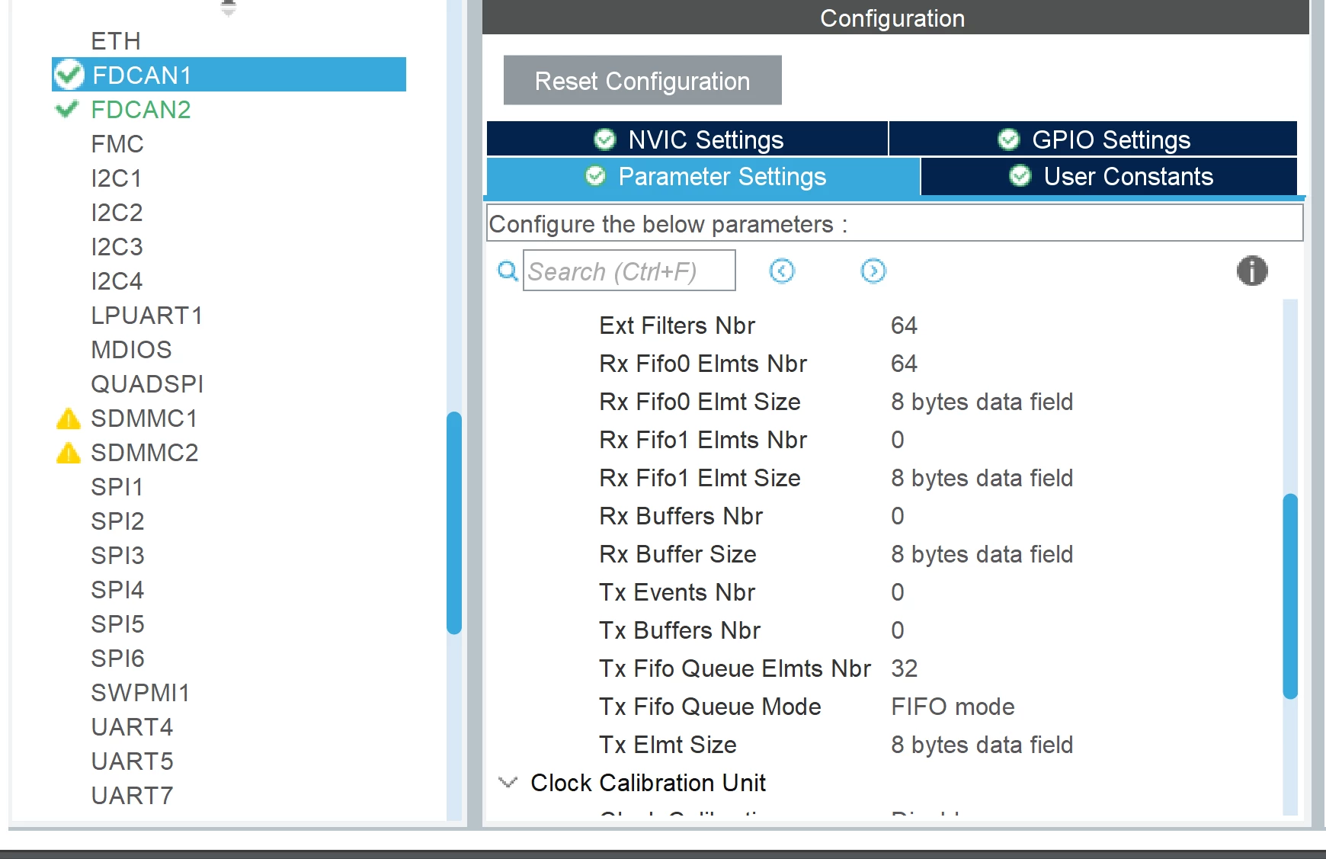
Task: Switch to the GPIO Settings tab
Action: point(1093,139)
